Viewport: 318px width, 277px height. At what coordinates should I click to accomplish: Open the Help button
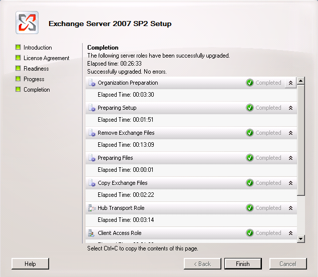click(30, 264)
